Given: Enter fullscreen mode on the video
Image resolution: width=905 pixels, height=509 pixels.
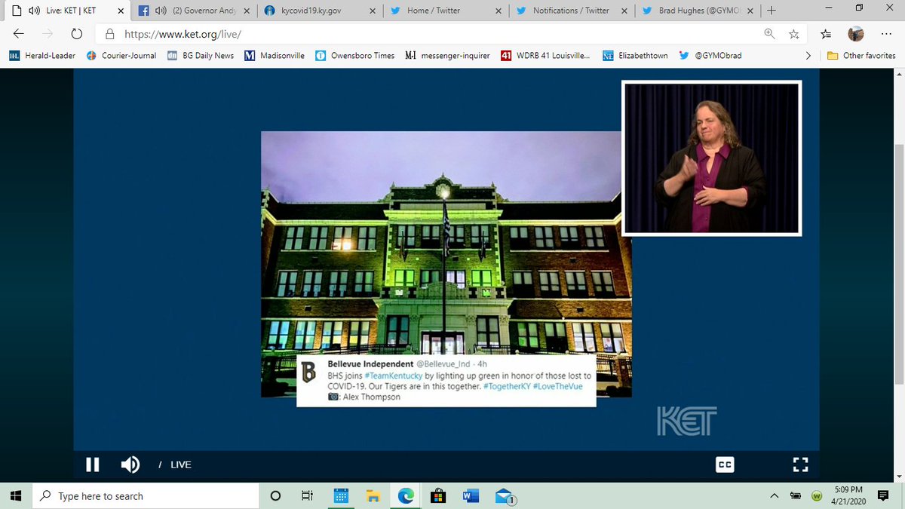Looking at the screenshot, I should click(800, 465).
